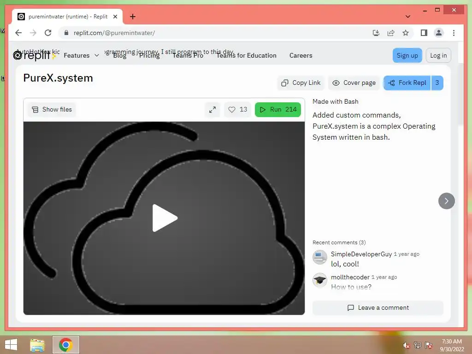This screenshot has width=472, height=354.
Task: Reload the page with the refresh icon
Action: point(48,33)
